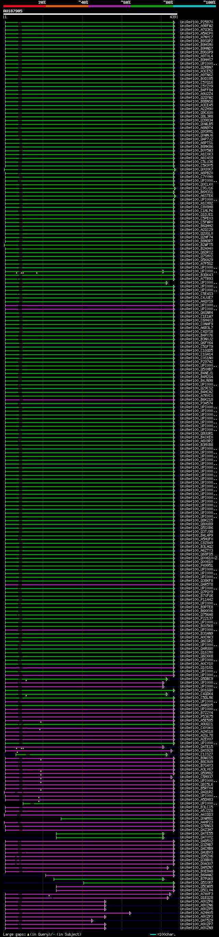The height and width of the screenshot is (937, 219).
Task: Click label UniRef100_B0DI85
Action: 196,79
